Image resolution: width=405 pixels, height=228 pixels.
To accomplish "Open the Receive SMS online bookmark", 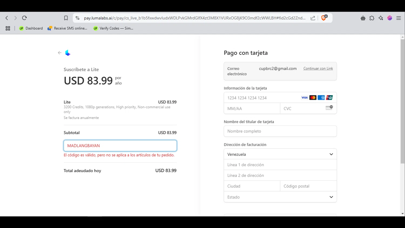I will 67,28.
